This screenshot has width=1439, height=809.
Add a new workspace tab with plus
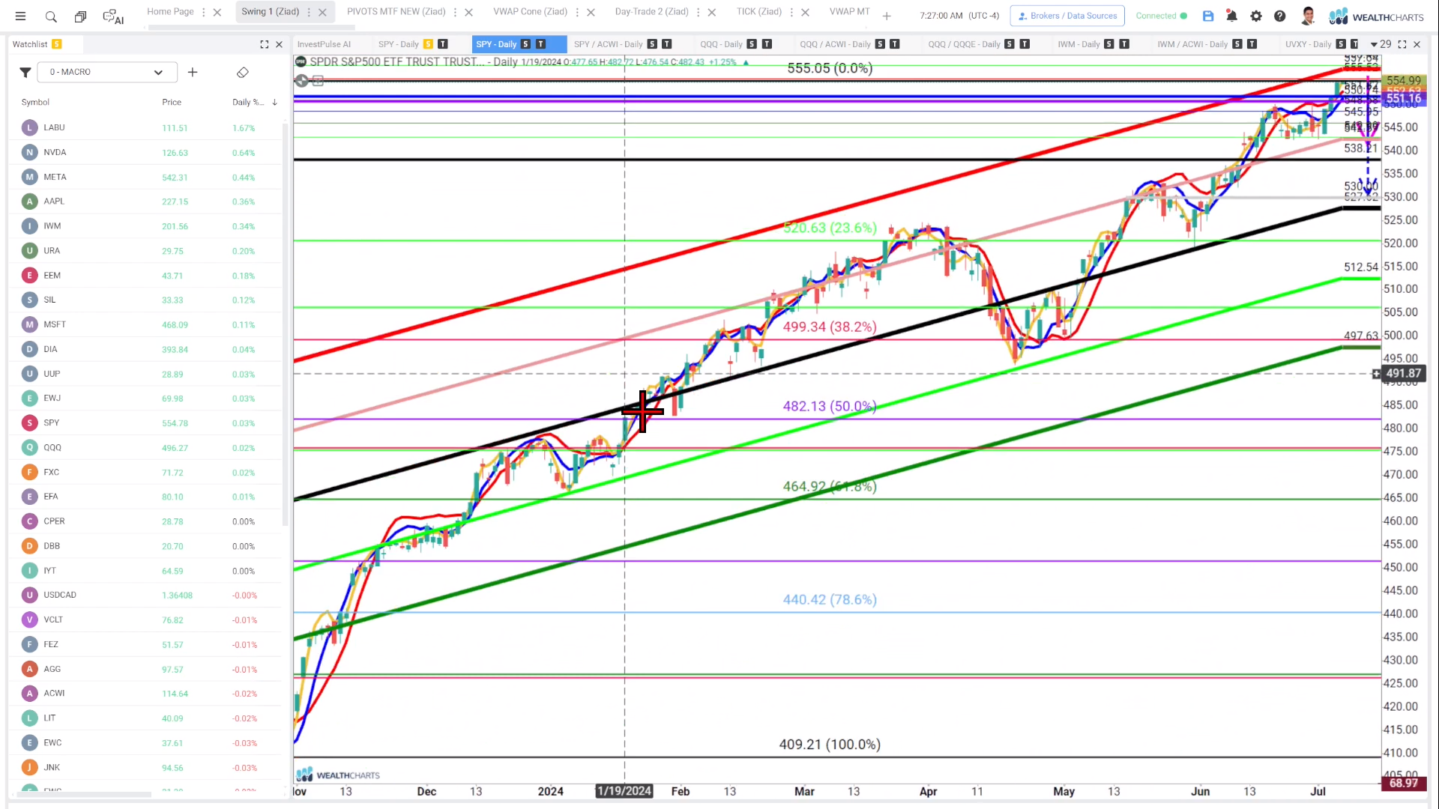[x=887, y=16]
